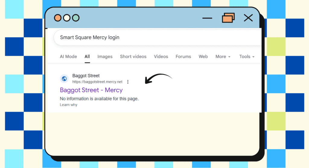The image size is (309, 168).
Task: Open the Videos search tab
Action: pyautogui.click(x=161, y=57)
